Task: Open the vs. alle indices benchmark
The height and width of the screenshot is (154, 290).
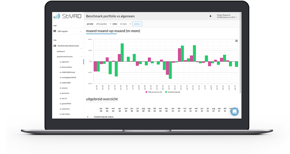Action: pyautogui.click(x=65, y=114)
